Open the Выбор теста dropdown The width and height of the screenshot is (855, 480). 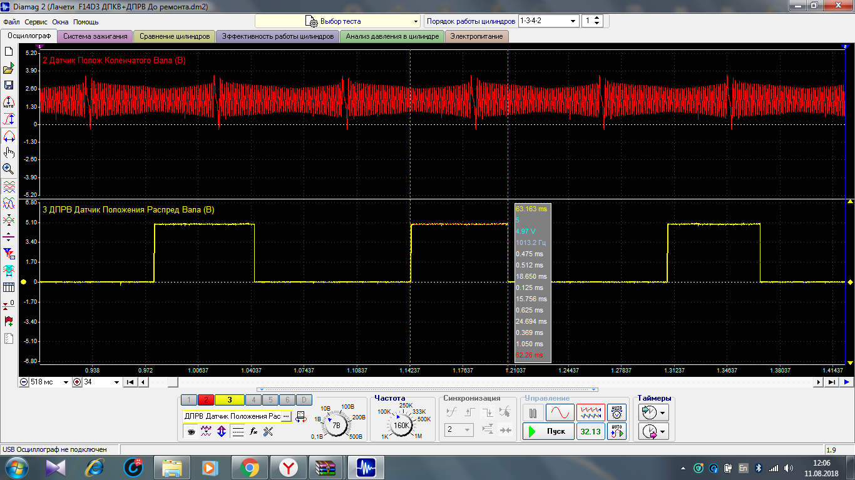[x=337, y=21]
